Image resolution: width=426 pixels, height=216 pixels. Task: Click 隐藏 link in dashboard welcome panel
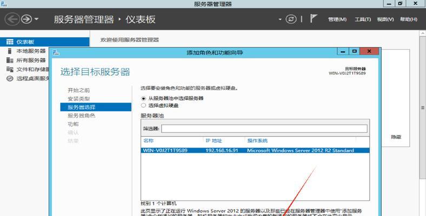(x=396, y=137)
